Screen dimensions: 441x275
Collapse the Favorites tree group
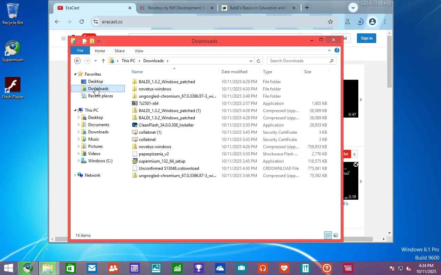point(75,74)
